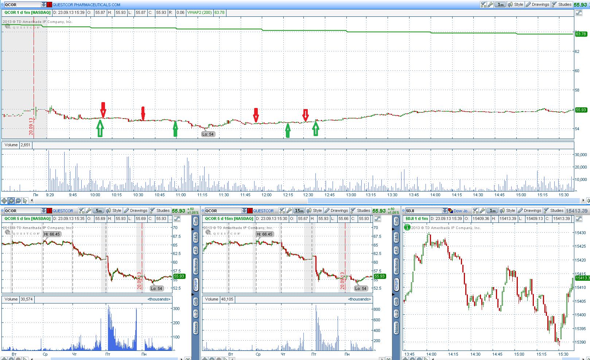Open Style menu in 15m chart
Image resolution: width=590 pixels, height=360 pixels.
pyautogui.click(x=314, y=211)
